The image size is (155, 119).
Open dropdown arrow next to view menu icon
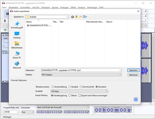point(86,17)
